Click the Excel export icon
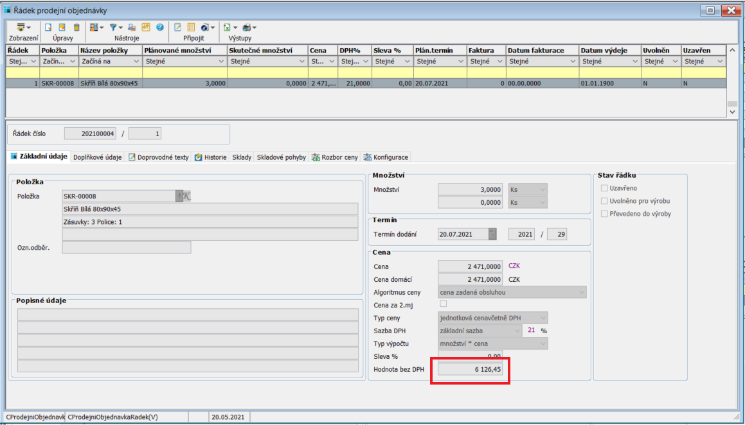 pyautogui.click(x=227, y=28)
